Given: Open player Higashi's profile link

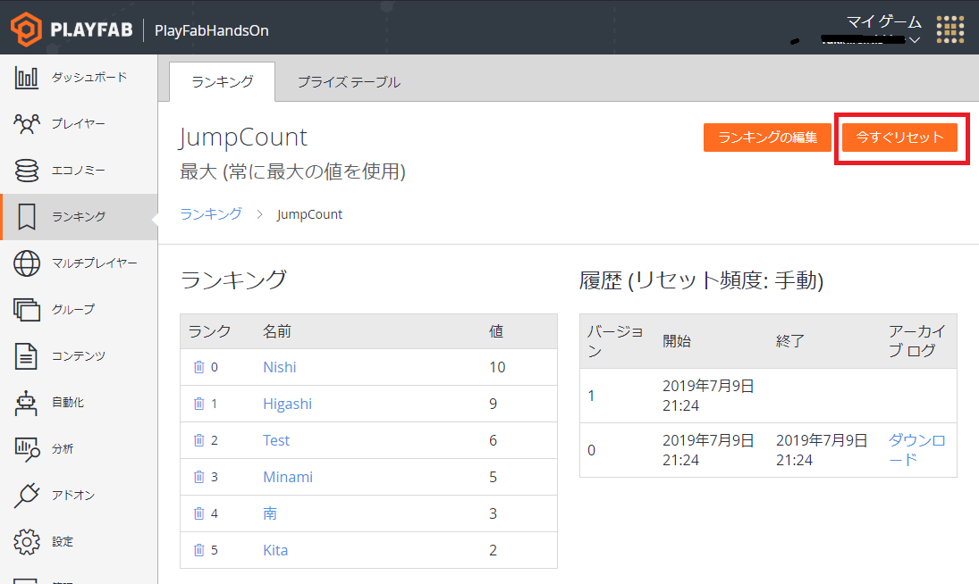Looking at the screenshot, I should pos(287,404).
